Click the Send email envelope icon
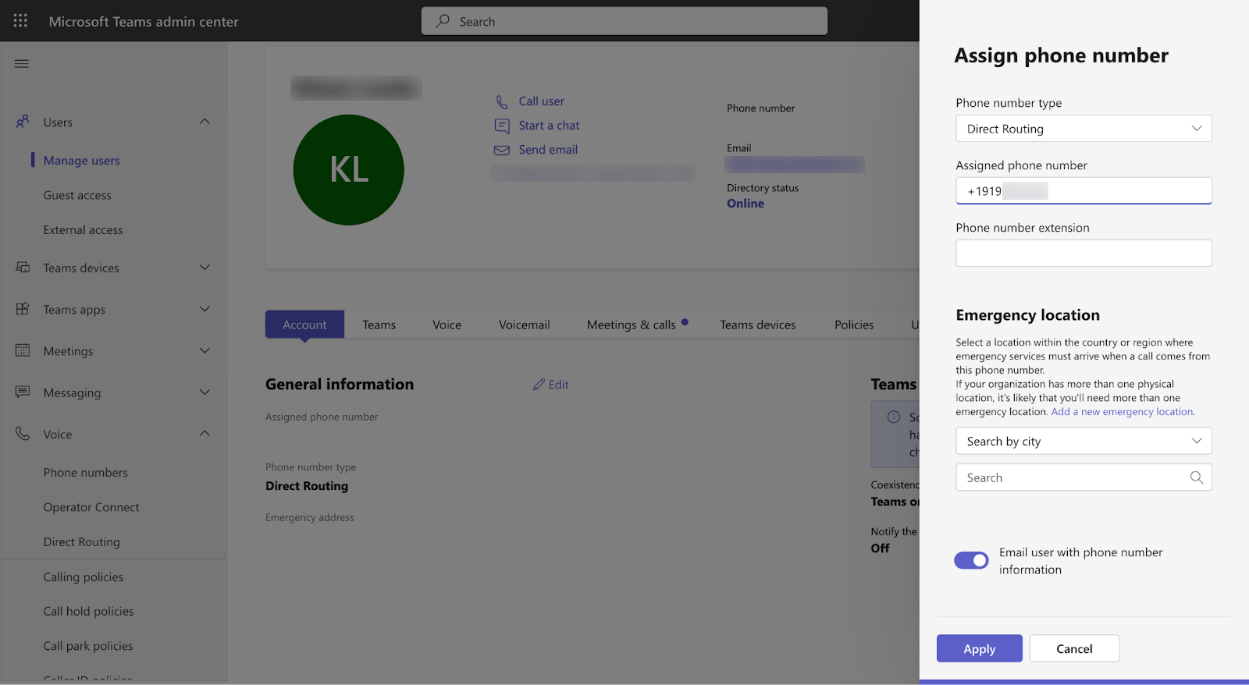The width and height of the screenshot is (1249, 685). coord(502,150)
